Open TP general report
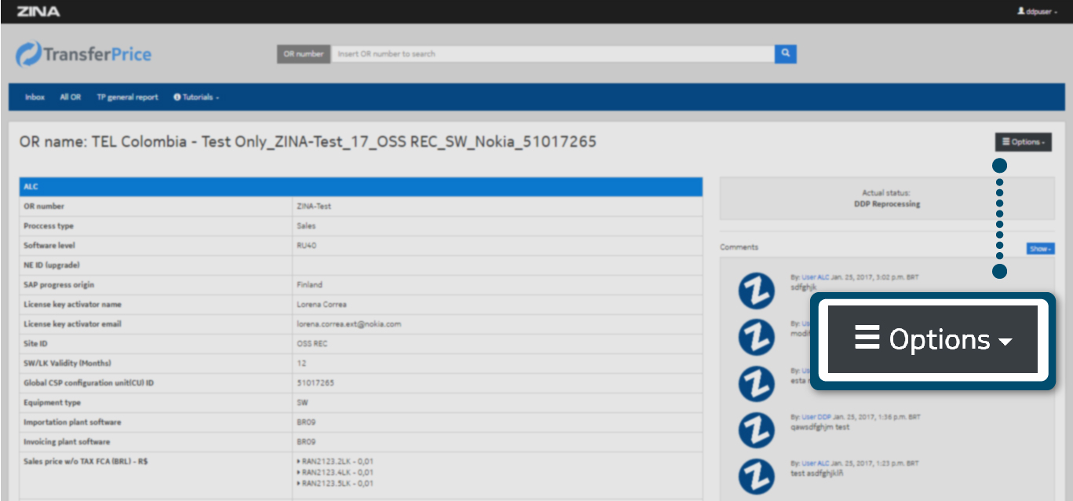1073x501 pixels. click(x=127, y=97)
